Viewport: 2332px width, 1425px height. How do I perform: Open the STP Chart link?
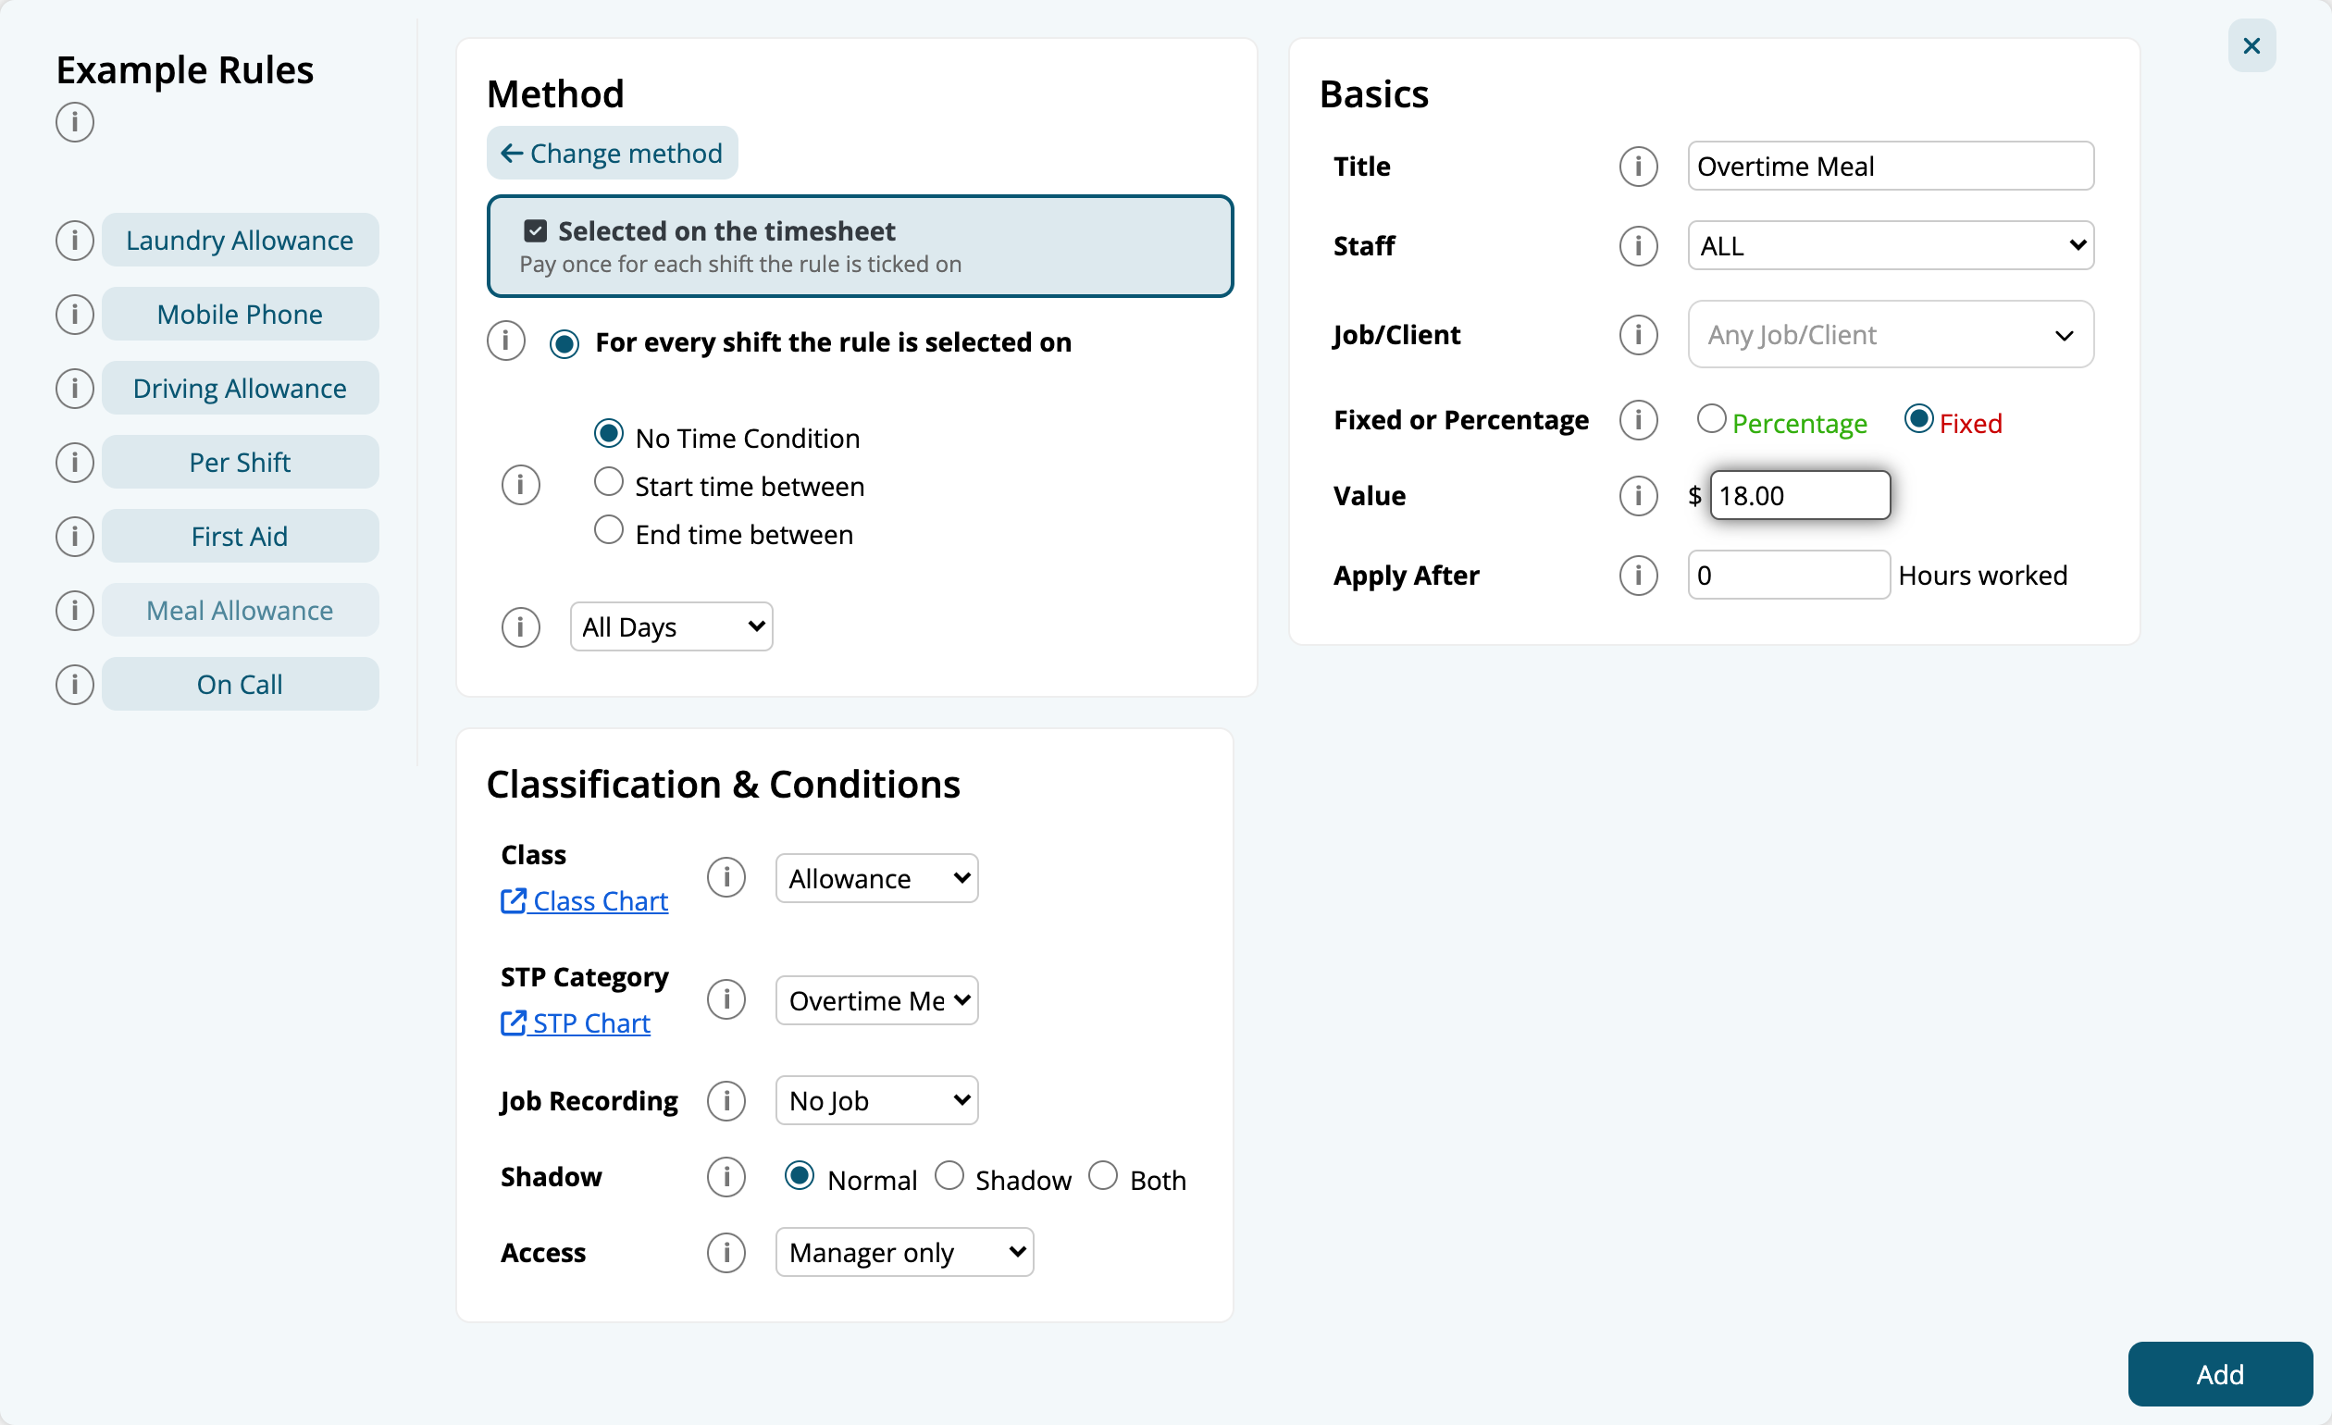[x=576, y=1023]
